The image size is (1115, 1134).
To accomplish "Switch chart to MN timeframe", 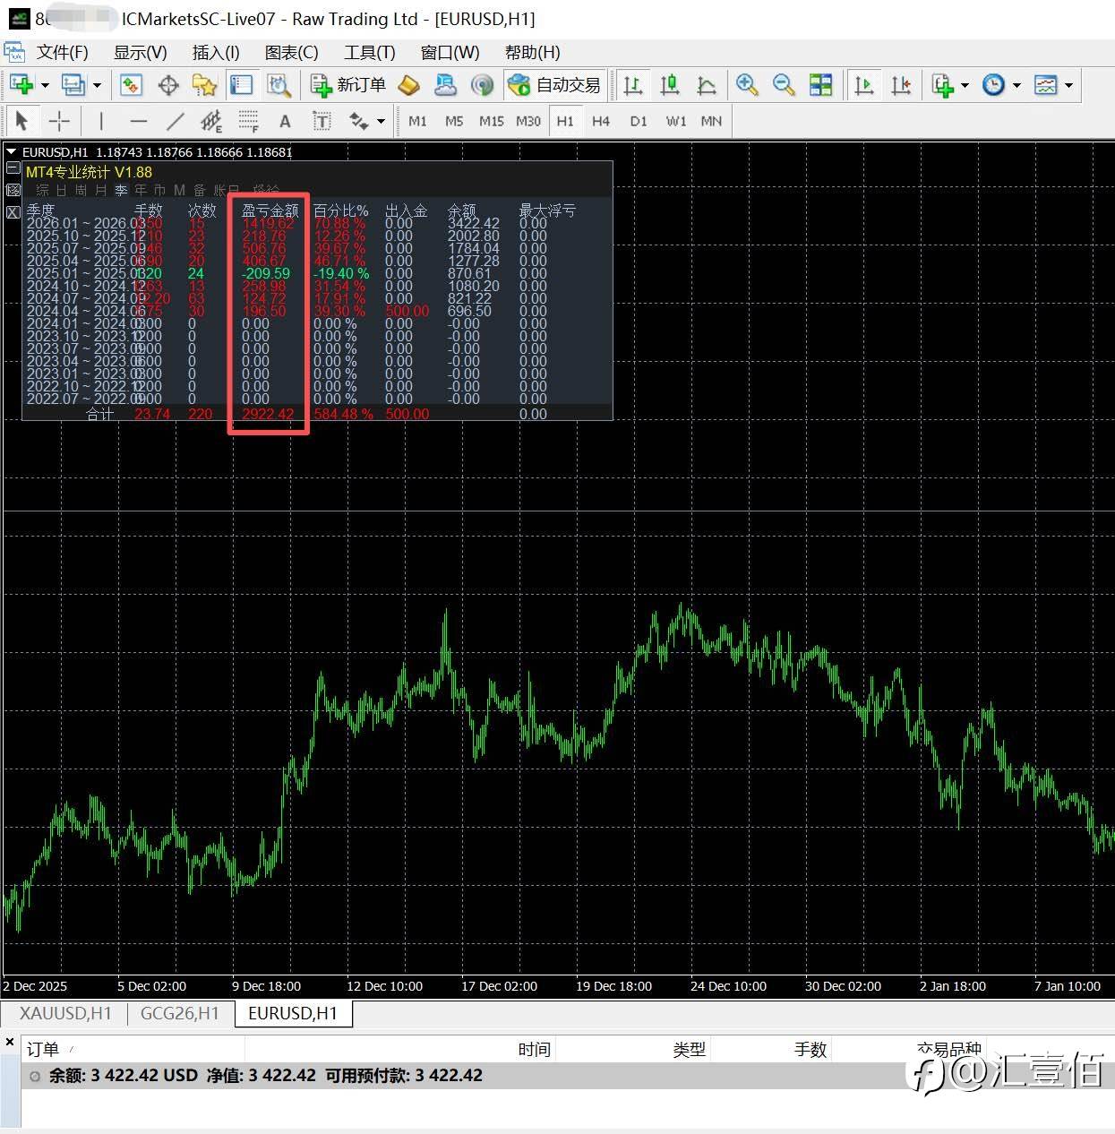I will (x=711, y=121).
